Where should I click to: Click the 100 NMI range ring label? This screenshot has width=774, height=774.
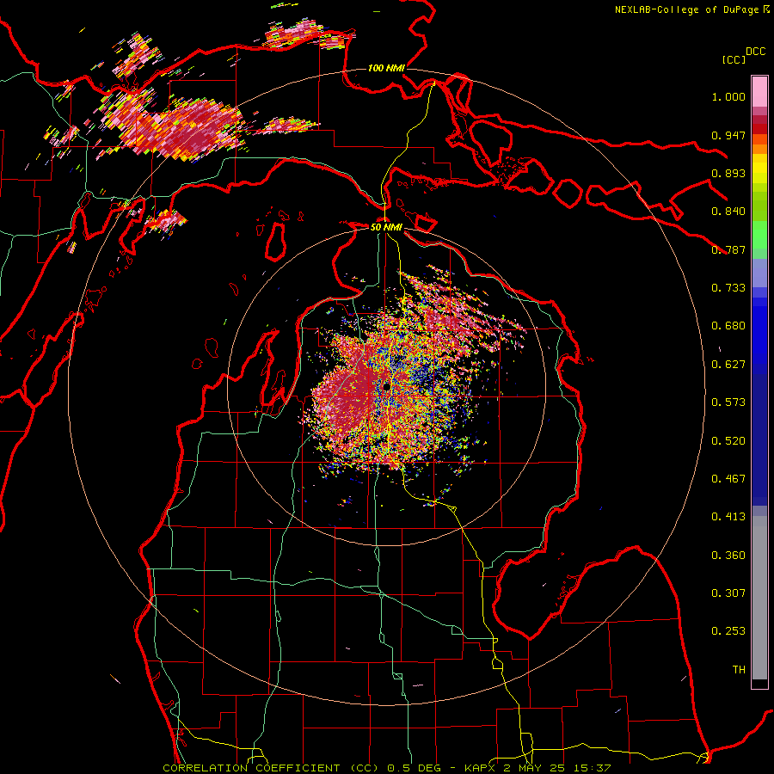[x=386, y=68]
